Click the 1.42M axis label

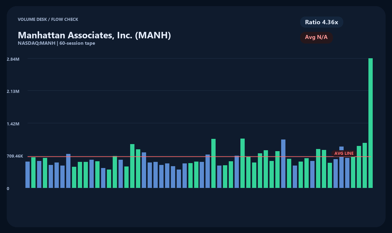13,124
